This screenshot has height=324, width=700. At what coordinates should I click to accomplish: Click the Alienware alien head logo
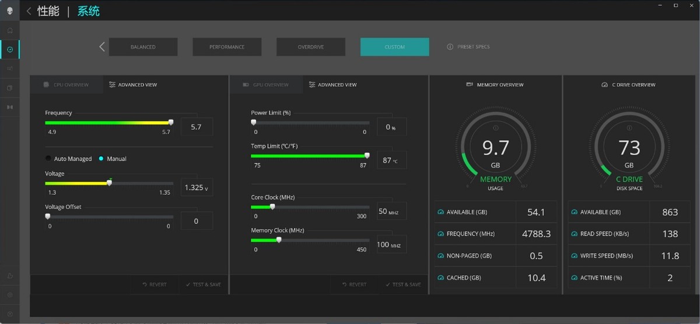[10, 10]
